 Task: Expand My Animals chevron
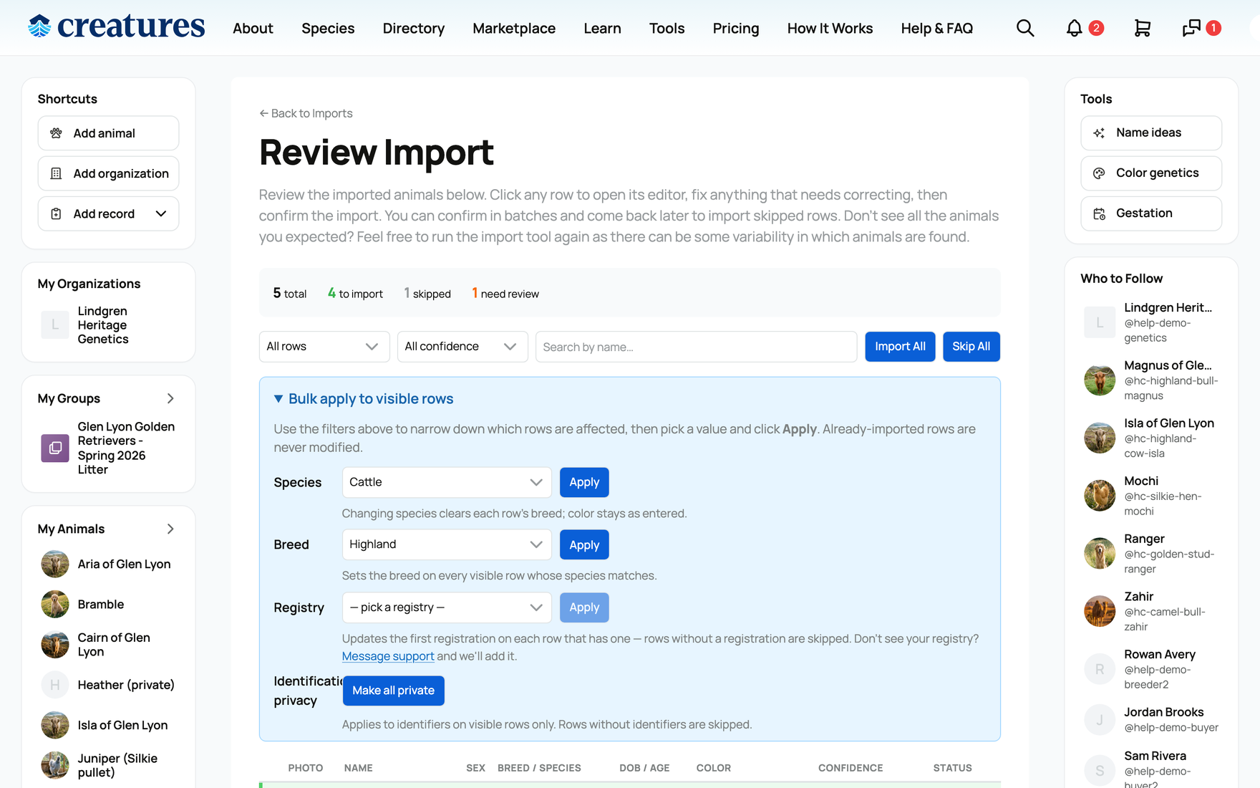pyautogui.click(x=170, y=529)
